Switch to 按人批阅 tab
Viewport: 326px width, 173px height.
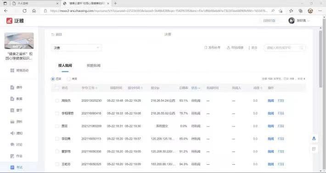coord(65,65)
